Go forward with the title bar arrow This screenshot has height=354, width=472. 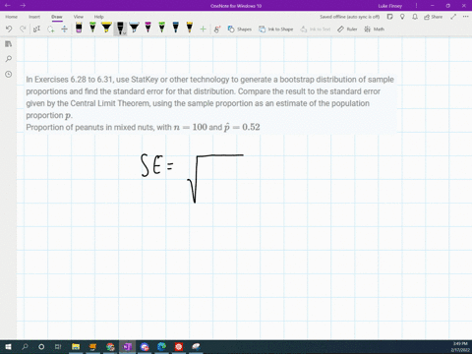[x=23, y=6]
